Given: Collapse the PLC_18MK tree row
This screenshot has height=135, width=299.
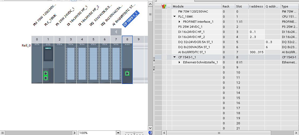Looking at the screenshot, I should click(x=175, y=17).
